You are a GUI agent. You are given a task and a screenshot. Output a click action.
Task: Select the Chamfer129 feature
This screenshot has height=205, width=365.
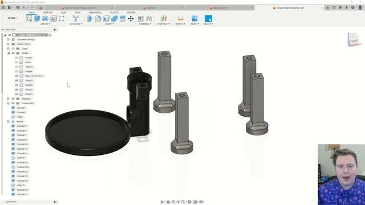pyautogui.click(x=23, y=167)
